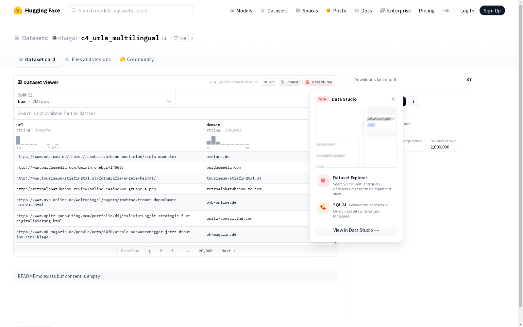Click the SQL AI title
Screen dimensions: 523x327
tap(340, 205)
